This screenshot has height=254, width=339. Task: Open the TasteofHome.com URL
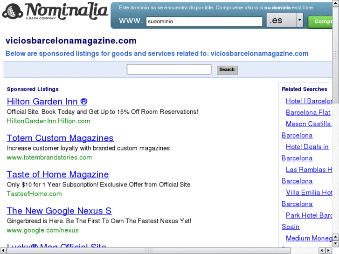pos(34,194)
